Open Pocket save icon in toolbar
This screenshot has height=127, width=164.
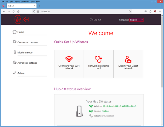click(x=146, y=12)
